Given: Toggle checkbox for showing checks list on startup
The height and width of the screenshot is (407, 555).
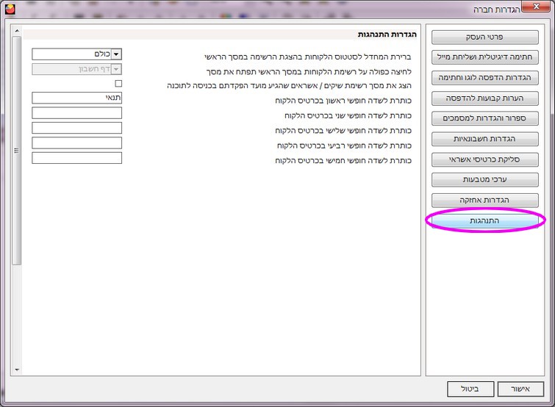Looking at the screenshot, I should 118,84.
